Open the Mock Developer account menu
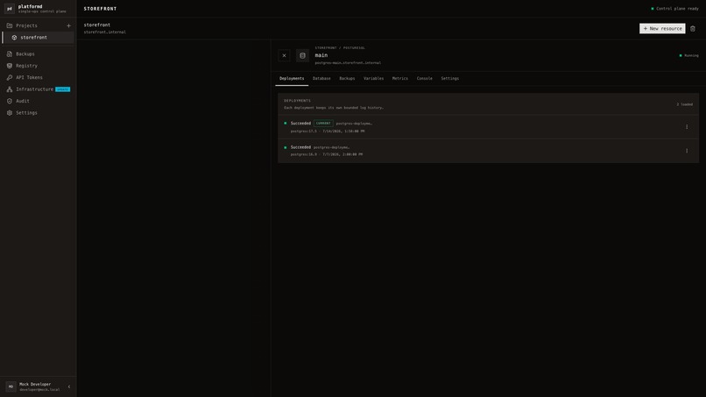Image resolution: width=706 pixels, height=397 pixels. click(34, 386)
